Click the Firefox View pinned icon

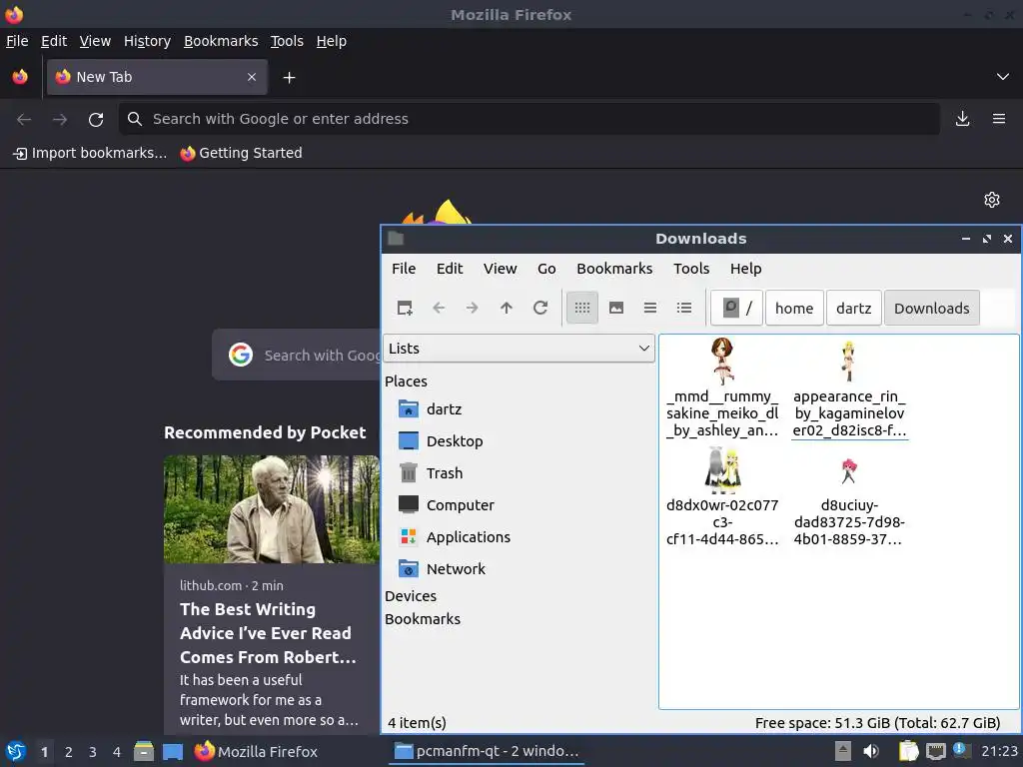[20, 77]
